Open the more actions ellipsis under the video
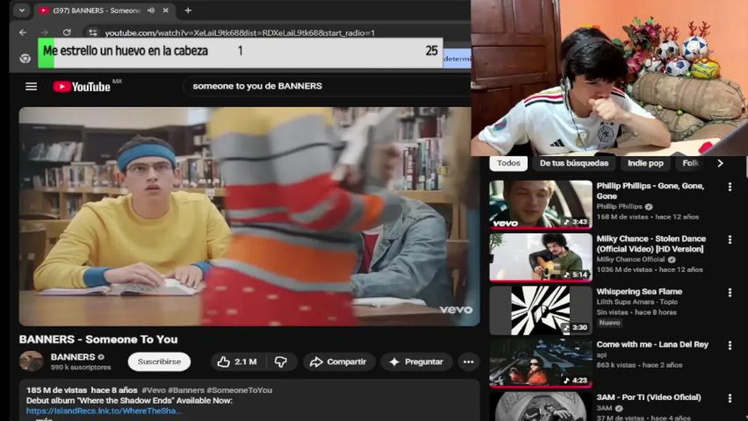The width and height of the screenshot is (748, 421). coord(468,362)
